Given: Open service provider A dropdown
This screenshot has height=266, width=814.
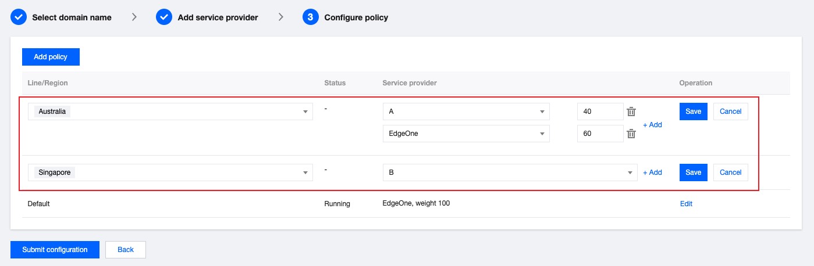Looking at the screenshot, I should (x=542, y=112).
